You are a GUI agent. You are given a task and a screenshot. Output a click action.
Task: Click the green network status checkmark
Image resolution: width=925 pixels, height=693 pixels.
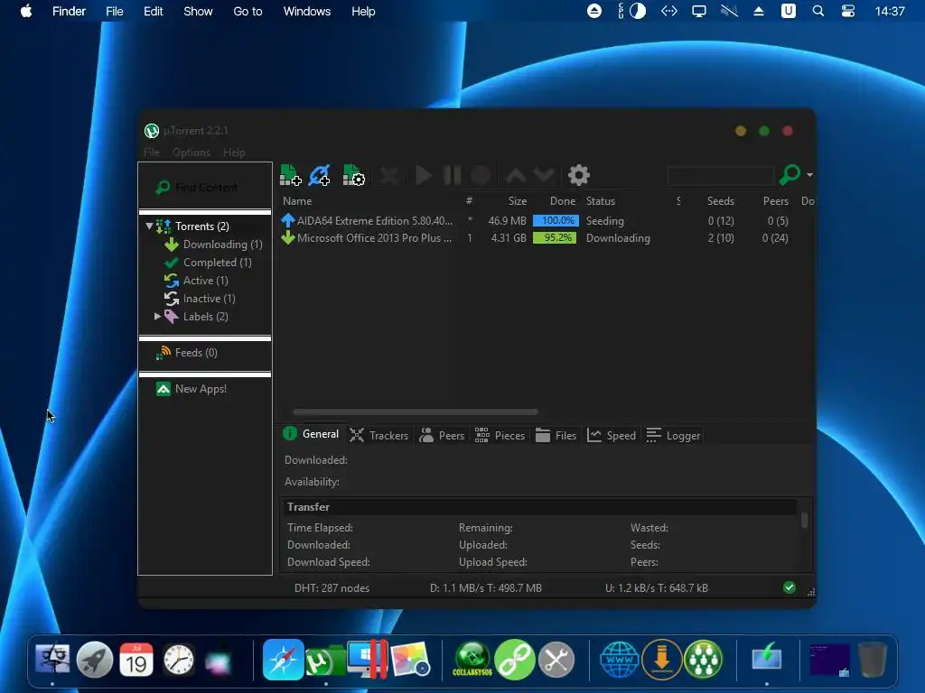(x=790, y=587)
